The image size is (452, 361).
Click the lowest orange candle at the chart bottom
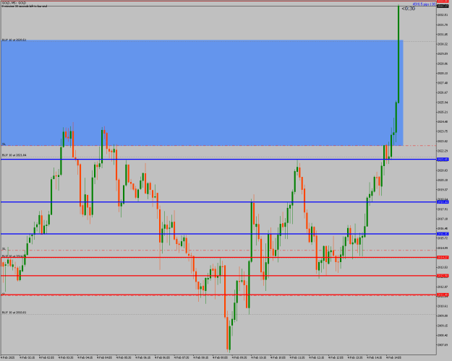point(227,333)
